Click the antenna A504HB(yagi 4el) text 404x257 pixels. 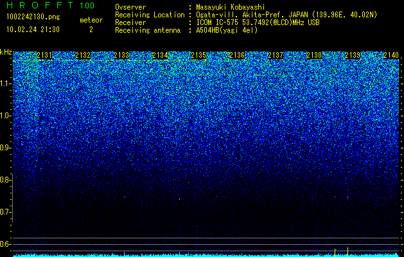pyautogui.click(x=227, y=30)
